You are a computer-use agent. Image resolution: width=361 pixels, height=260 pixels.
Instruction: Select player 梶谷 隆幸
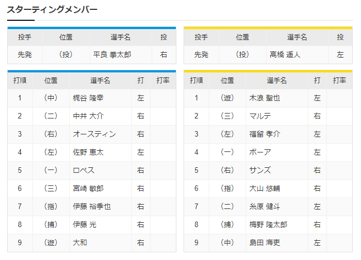coord(88,98)
